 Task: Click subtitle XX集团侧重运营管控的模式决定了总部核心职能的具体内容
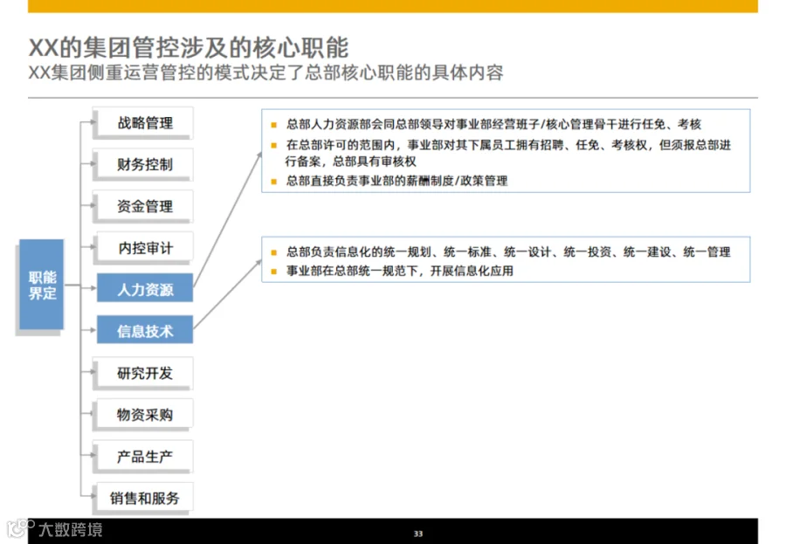click(265, 72)
